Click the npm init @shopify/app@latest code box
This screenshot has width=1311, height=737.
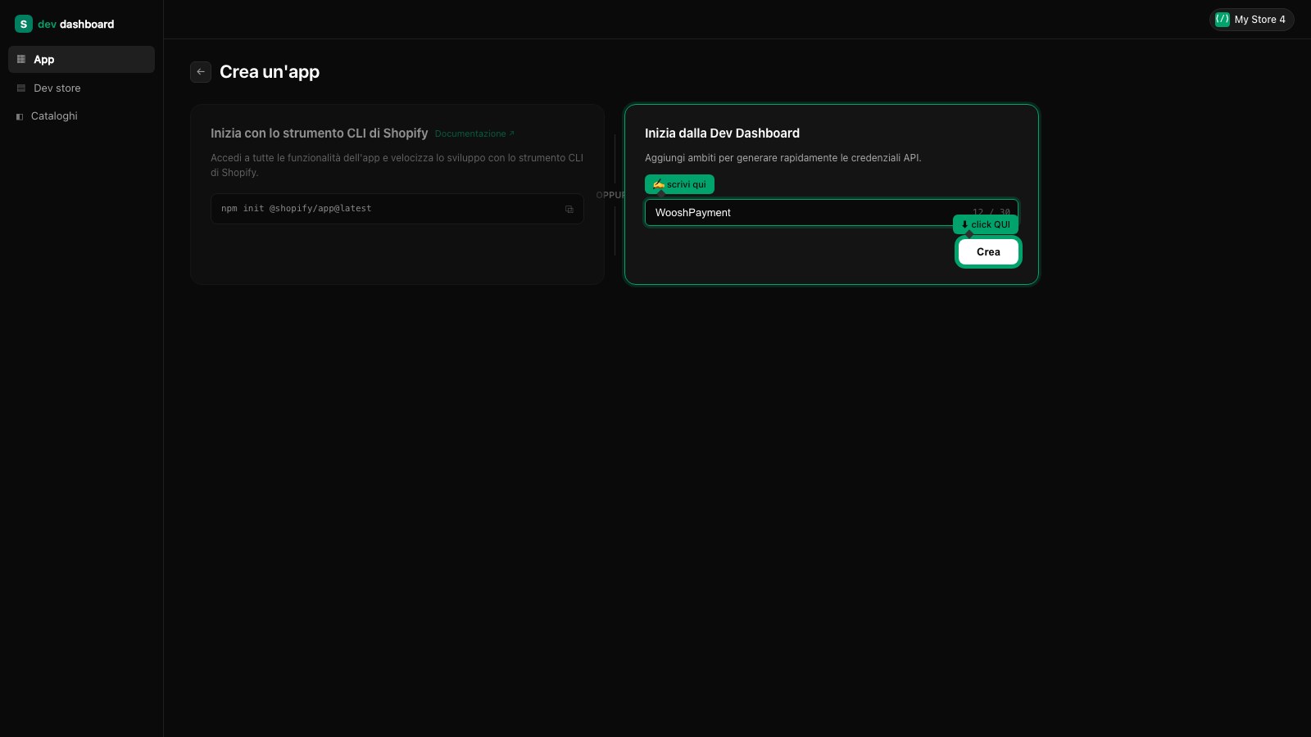tap(397, 209)
